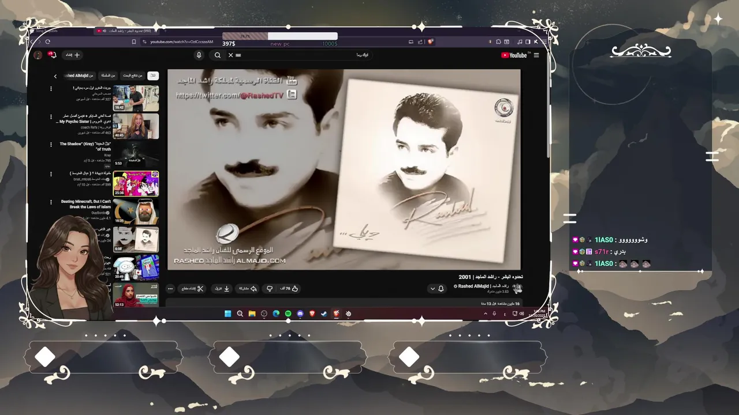This screenshot has height=415, width=739.
Task: Open the subscription notification bell dropdown
Action: pyautogui.click(x=437, y=288)
